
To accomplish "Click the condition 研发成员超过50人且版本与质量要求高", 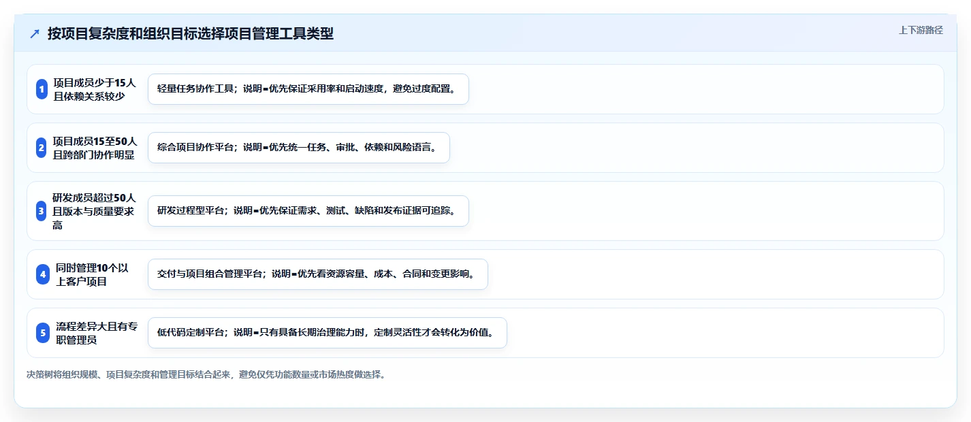I will click(x=95, y=211).
